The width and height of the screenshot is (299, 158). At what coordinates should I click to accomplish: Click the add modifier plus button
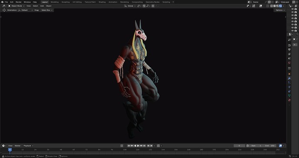(295, 45)
